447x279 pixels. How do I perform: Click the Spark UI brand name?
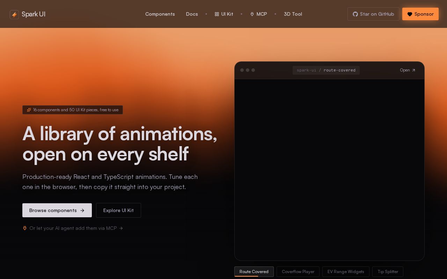[x=34, y=14]
